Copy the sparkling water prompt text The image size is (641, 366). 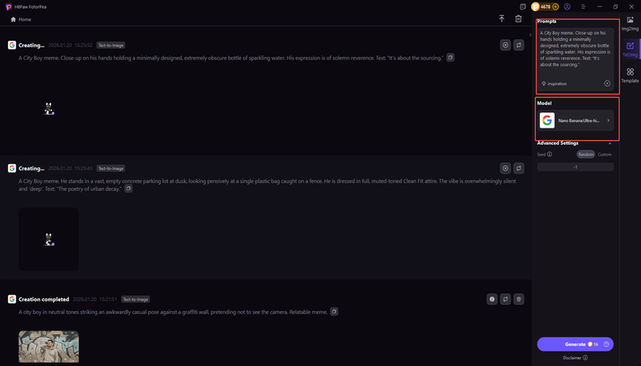pyautogui.click(x=450, y=58)
